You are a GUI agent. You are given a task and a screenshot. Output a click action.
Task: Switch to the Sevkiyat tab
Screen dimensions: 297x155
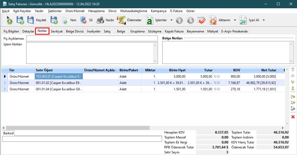tap(57, 31)
